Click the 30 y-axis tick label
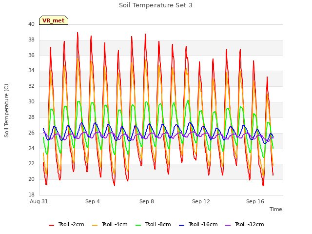The image size is (312, 234). [x=31, y=102]
